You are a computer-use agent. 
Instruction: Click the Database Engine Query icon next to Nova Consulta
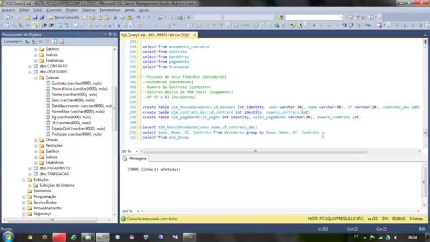tap(86, 17)
